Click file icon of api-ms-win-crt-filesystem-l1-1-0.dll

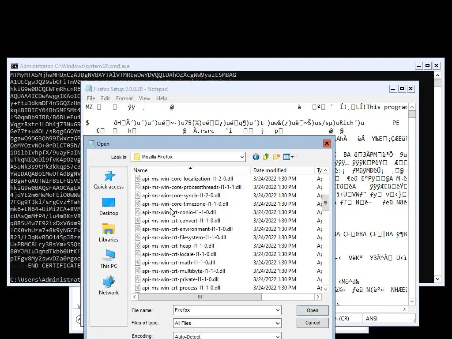click(138, 237)
